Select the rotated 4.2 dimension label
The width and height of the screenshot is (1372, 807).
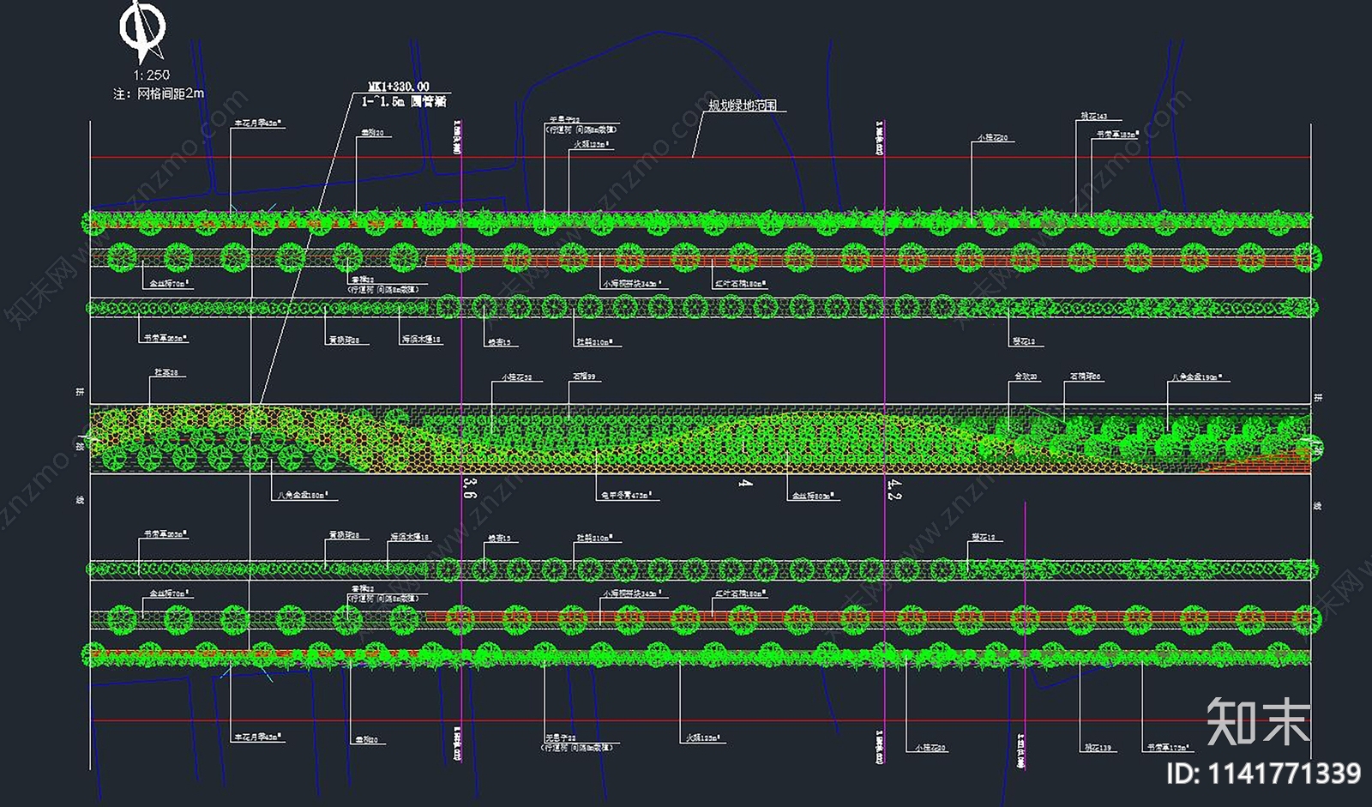894,490
